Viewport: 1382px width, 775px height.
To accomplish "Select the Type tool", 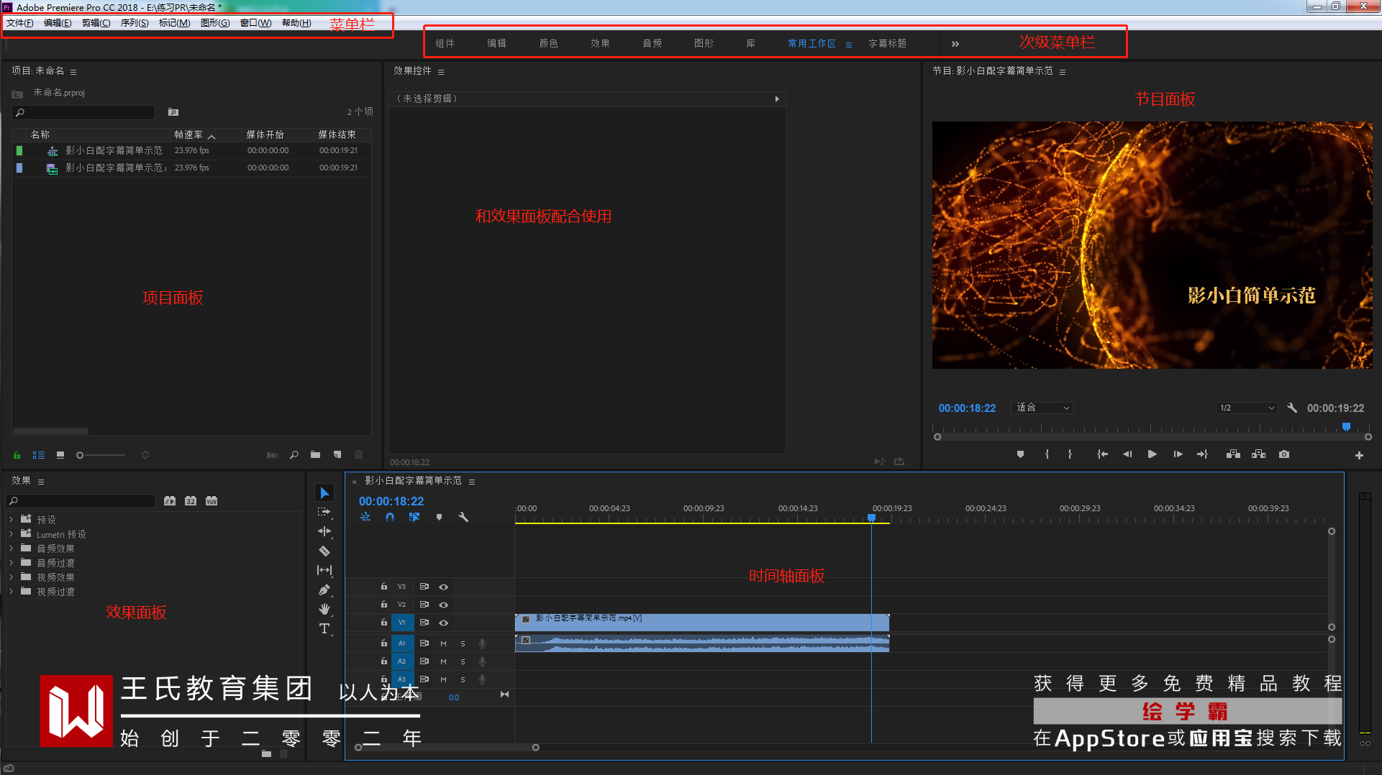I will pyautogui.click(x=324, y=628).
